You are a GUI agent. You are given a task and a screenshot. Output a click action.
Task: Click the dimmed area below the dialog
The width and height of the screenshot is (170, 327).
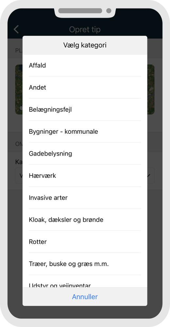(x=85, y=312)
